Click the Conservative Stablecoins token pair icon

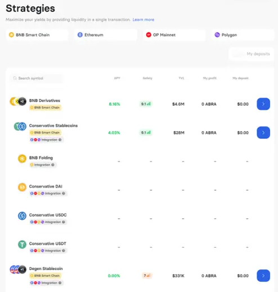tap(20, 127)
